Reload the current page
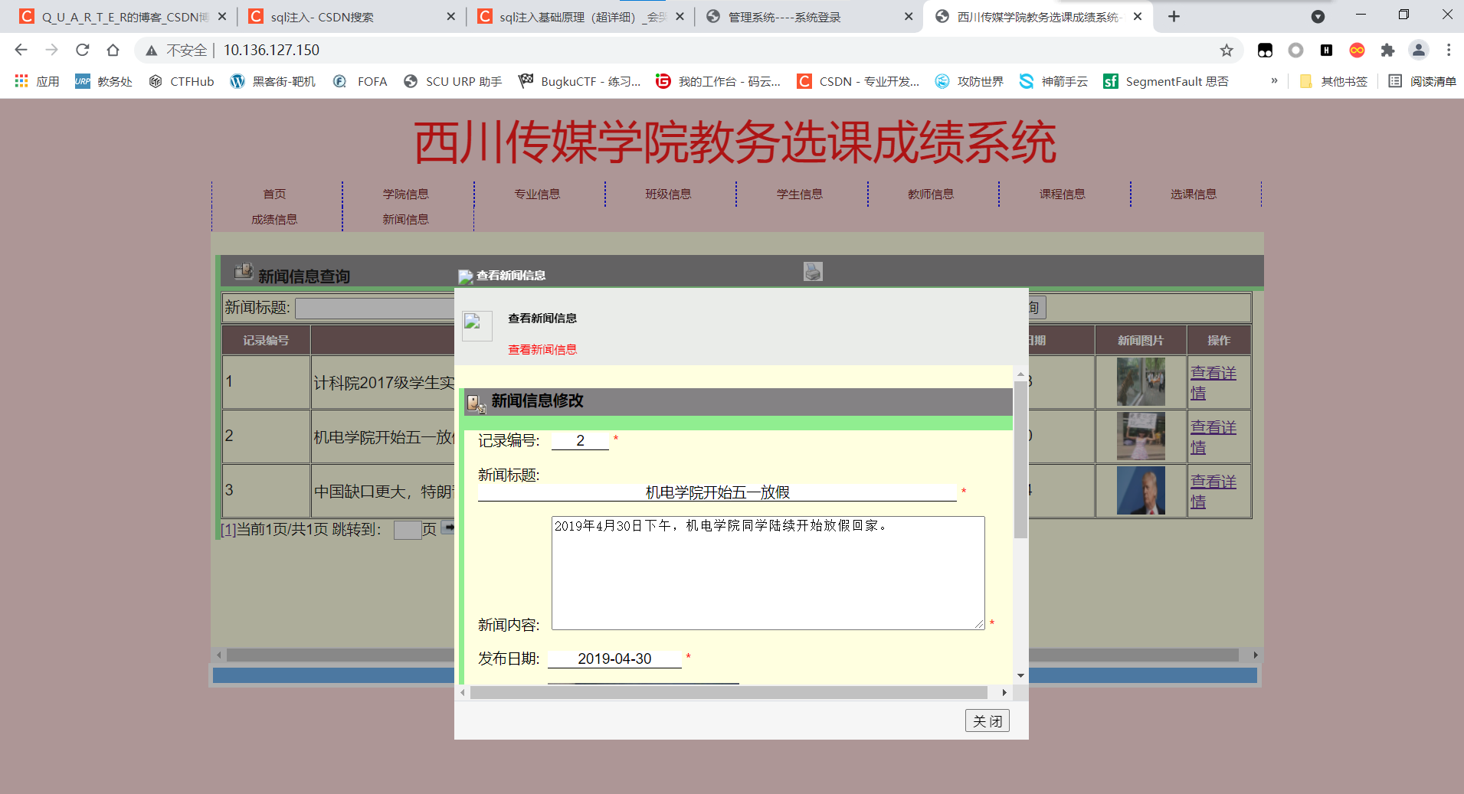Image resolution: width=1464 pixels, height=794 pixels. 83,50
